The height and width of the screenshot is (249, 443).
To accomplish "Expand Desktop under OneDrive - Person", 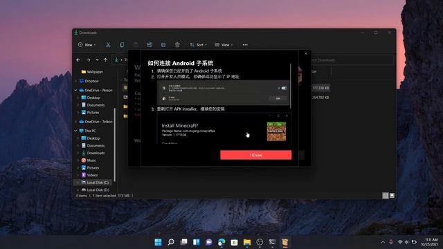I will [78, 98].
